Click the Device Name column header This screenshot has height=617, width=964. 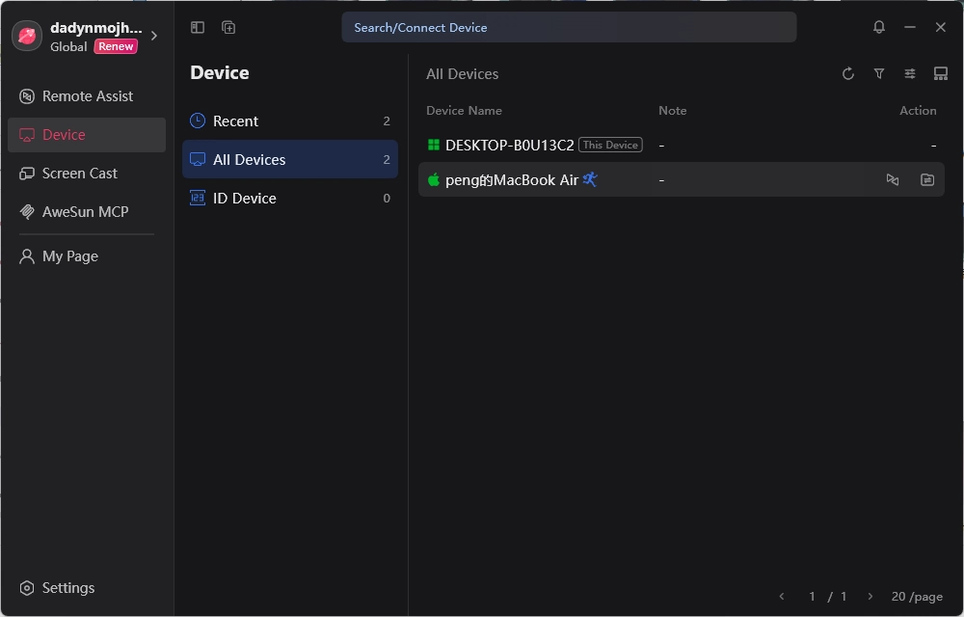click(x=465, y=111)
